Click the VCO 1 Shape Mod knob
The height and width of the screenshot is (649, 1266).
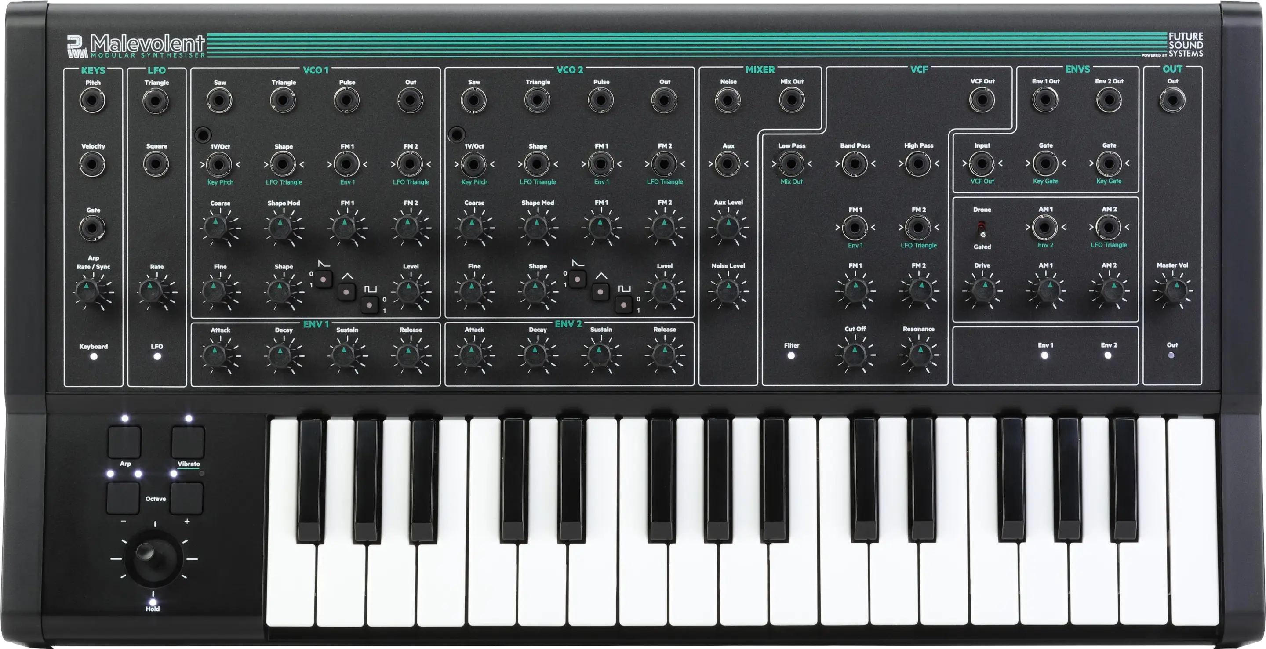(x=279, y=227)
